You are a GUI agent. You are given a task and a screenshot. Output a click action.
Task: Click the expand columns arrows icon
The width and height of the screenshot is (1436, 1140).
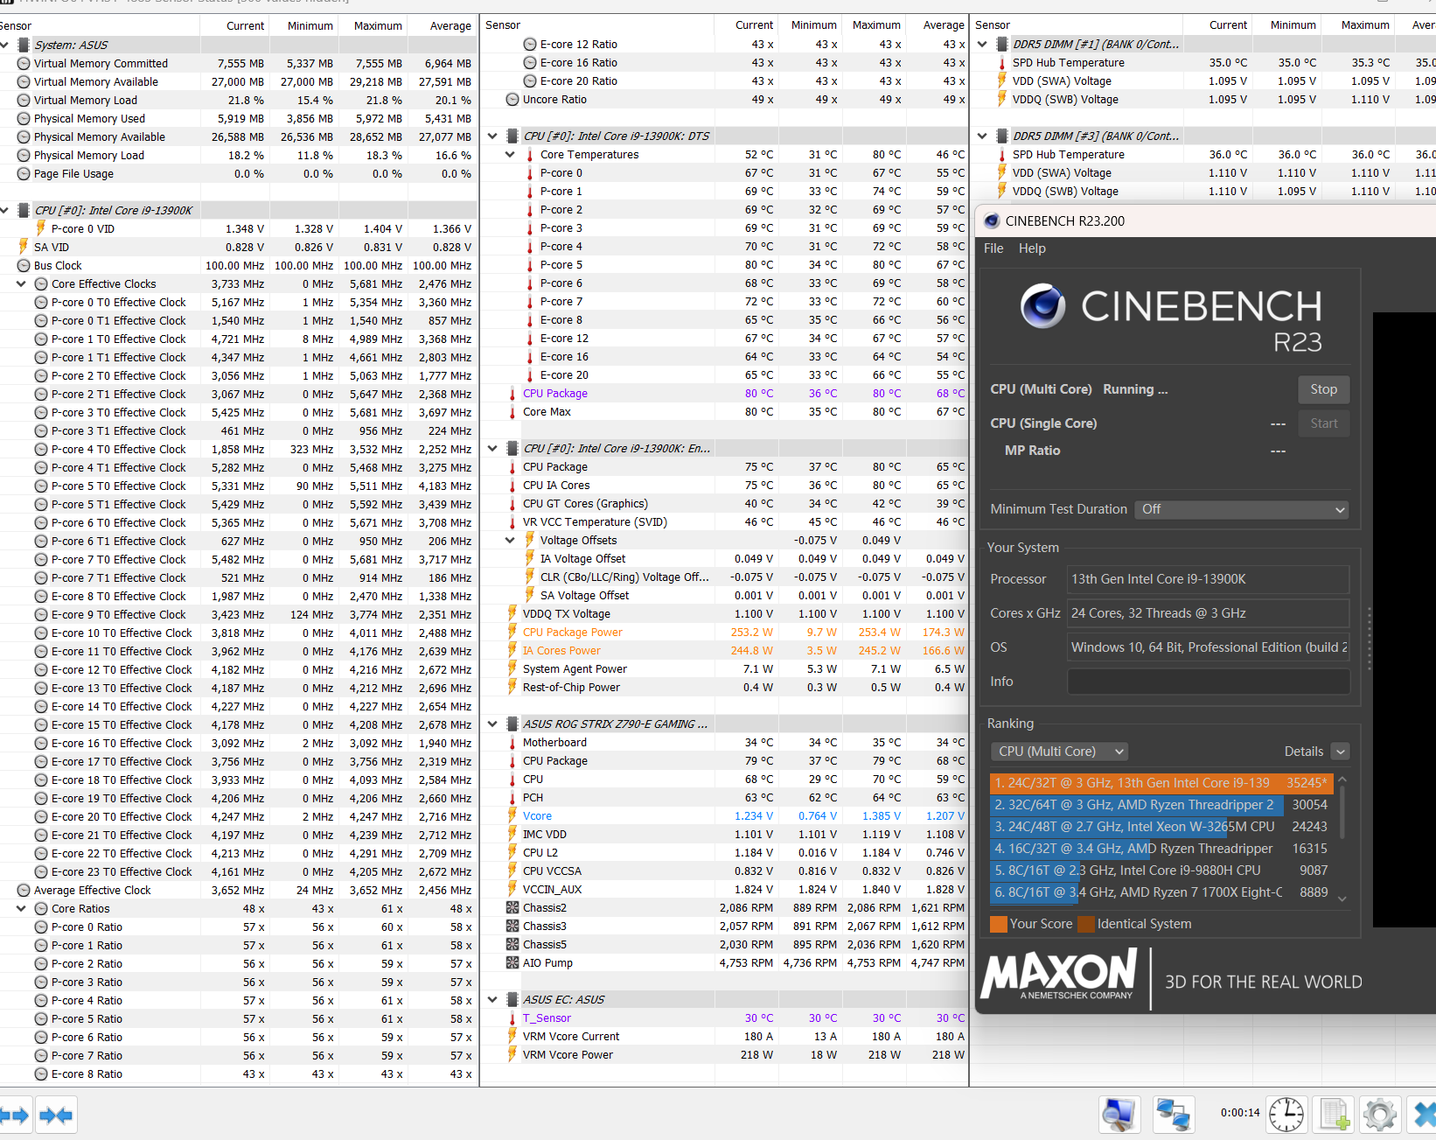click(x=15, y=1116)
